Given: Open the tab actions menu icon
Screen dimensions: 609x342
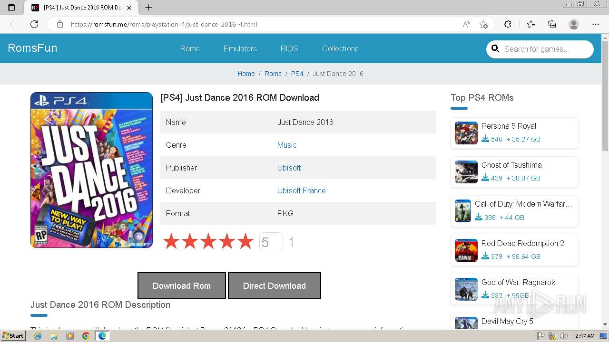Looking at the screenshot, I should pyautogui.click(x=11, y=8).
